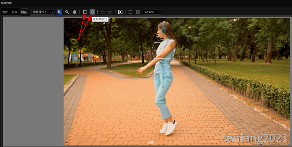Select the draw ellipse mask tool
This screenshot has width=292, height=147.
pyautogui.click(x=92, y=12)
